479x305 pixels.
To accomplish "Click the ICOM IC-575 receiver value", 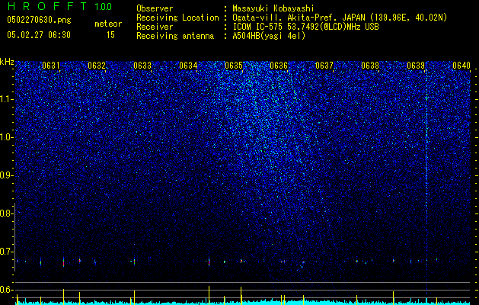I will (305, 27).
